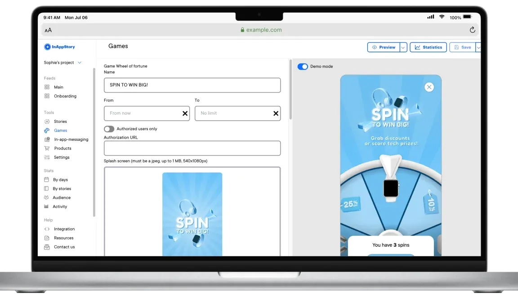Click the Authorization URL input field
The image size is (518, 296).
coord(192,148)
